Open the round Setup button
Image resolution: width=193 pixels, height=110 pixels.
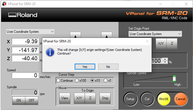tap(130, 99)
